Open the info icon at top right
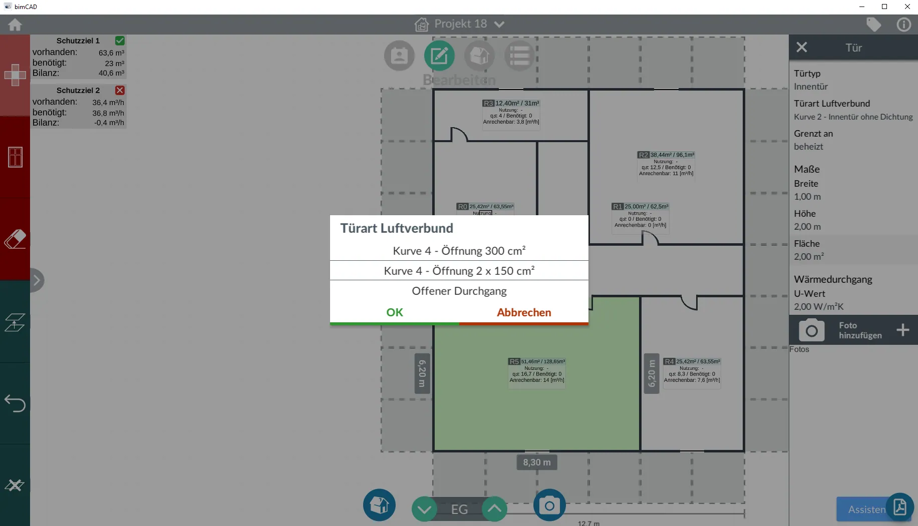Viewport: 918px width, 526px height. coord(903,25)
